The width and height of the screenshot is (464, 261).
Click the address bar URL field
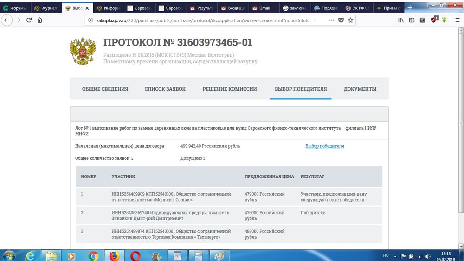click(204, 20)
